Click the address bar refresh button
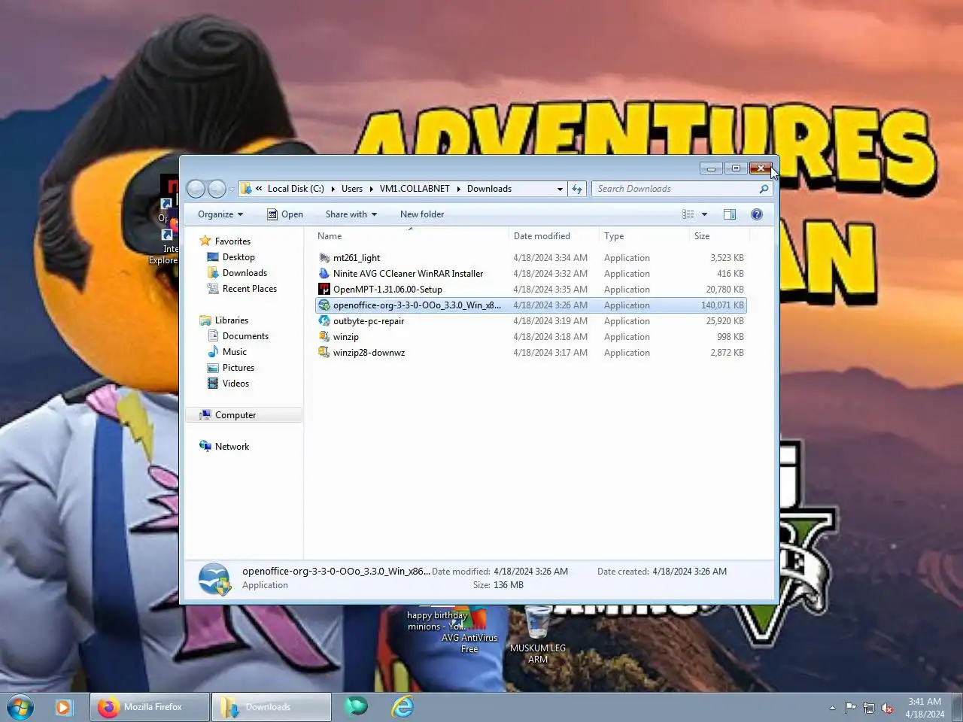The width and height of the screenshot is (963, 722). click(x=577, y=189)
